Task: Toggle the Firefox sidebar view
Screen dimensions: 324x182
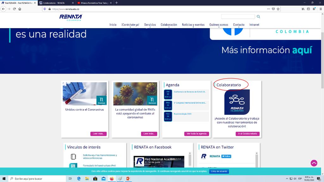Action: (308, 9)
